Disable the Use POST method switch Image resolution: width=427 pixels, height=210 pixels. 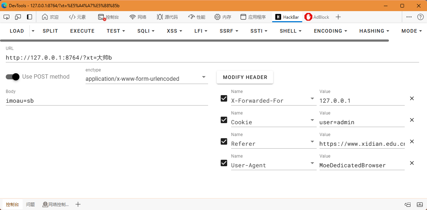(x=13, y=77)
